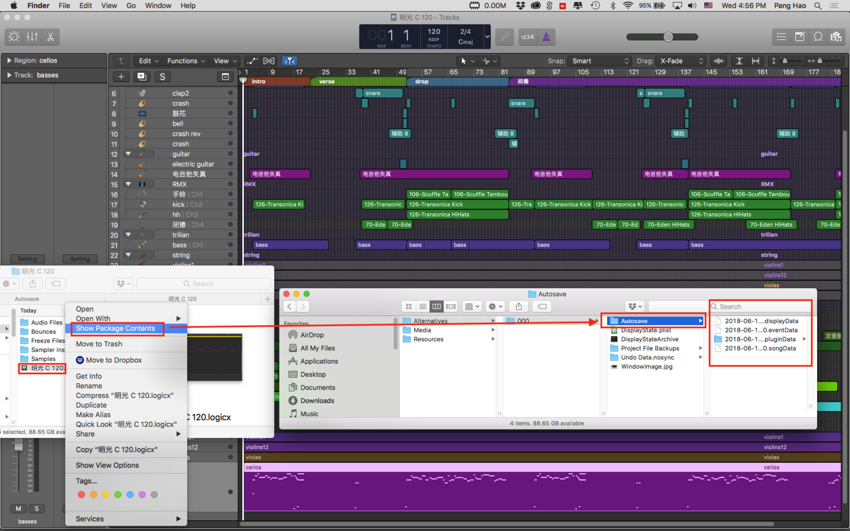This screenshot has height=531, width=850.
Task: Toggle the count-in 1234 button
Action: 528,37
